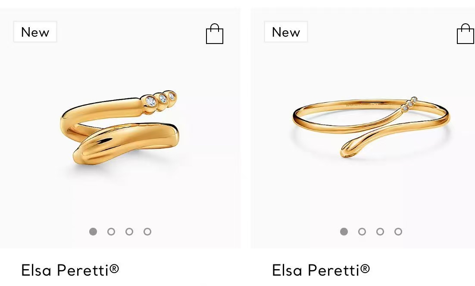Viewport: 475px width, 286px height.
Task: Open Elsa Peretti ring product link
Action: (70, 270)
